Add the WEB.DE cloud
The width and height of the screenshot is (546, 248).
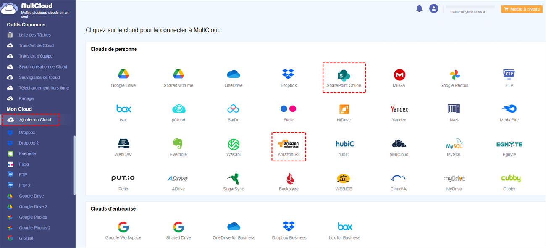pos(344,182)
